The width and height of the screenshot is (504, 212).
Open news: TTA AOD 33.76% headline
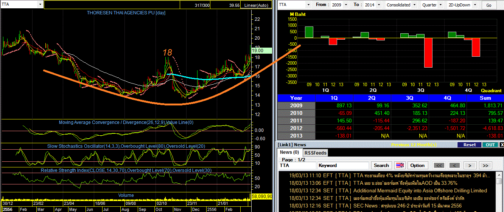(373, 183)
